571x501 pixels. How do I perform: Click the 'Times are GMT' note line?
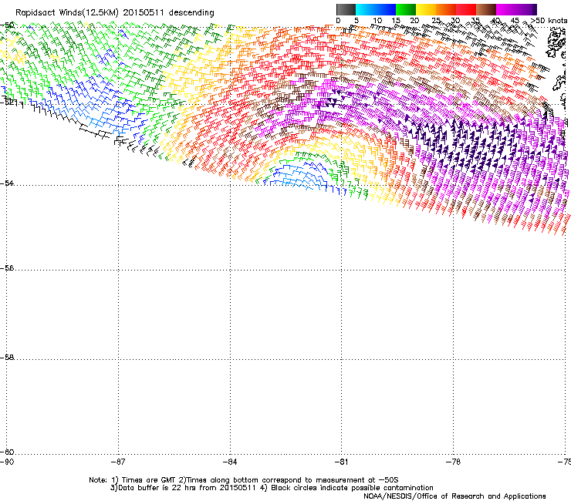tap(243, 480)
